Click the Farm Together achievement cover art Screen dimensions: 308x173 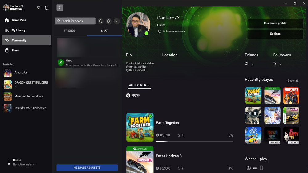coord(140,127)
